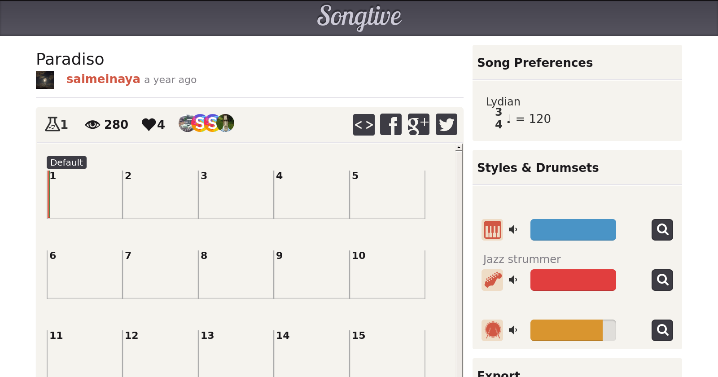Click the scrollbar up arrow
Viewport: 718px width, 377px height.
point(459,148)
